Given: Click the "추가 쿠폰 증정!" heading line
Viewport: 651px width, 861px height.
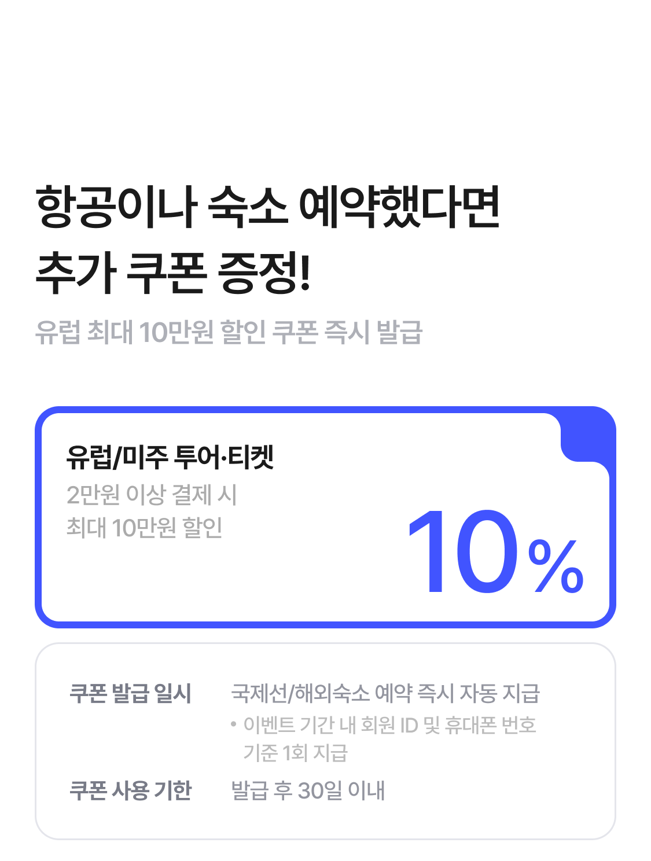Looking at the screenshot, I should coord(173,272).
